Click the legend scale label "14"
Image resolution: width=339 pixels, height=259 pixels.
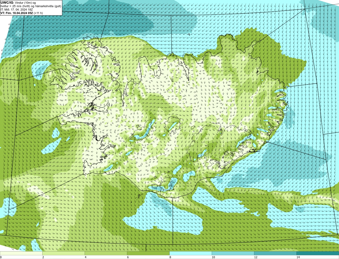298,257
